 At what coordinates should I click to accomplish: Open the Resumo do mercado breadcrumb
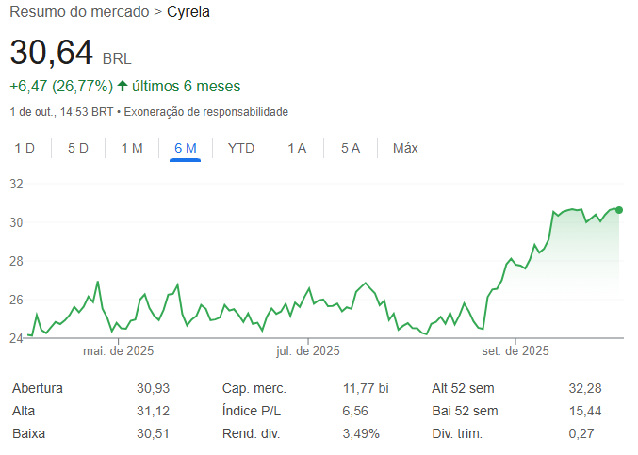79,12
